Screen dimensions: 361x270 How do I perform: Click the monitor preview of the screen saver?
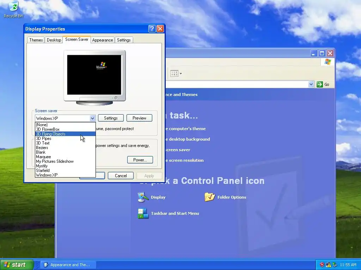[x=94, y=75]
